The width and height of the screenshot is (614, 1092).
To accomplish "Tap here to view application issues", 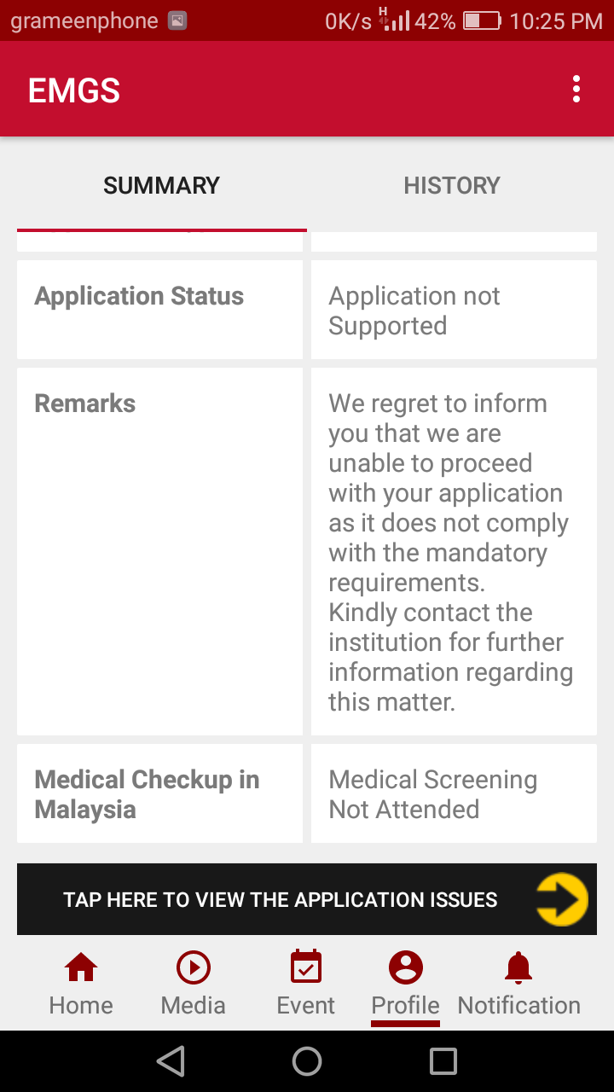I will (x=281, y=900).
